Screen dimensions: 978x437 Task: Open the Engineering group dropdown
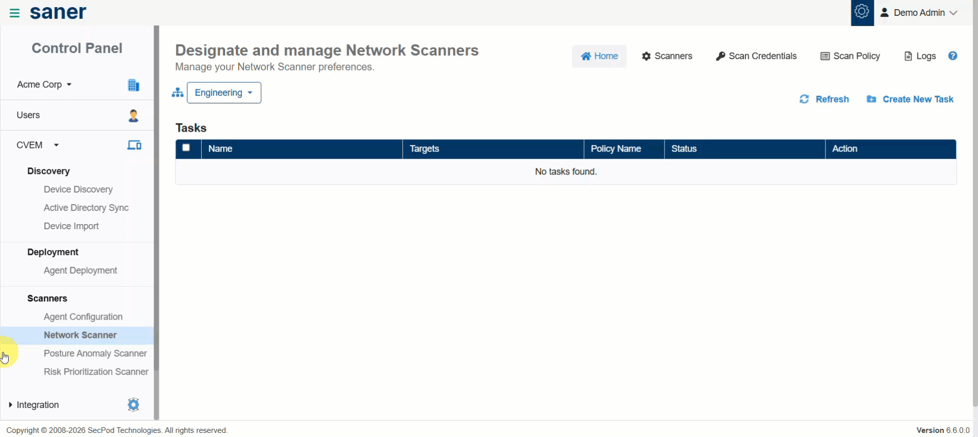[224, 93]
